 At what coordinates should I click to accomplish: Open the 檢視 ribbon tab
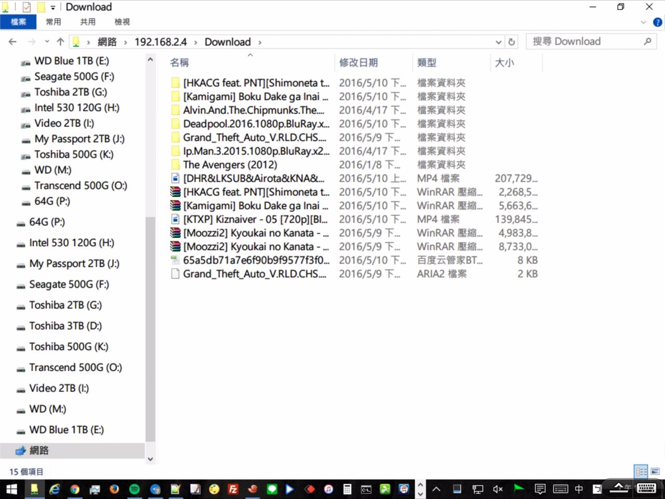pos(122,22)
